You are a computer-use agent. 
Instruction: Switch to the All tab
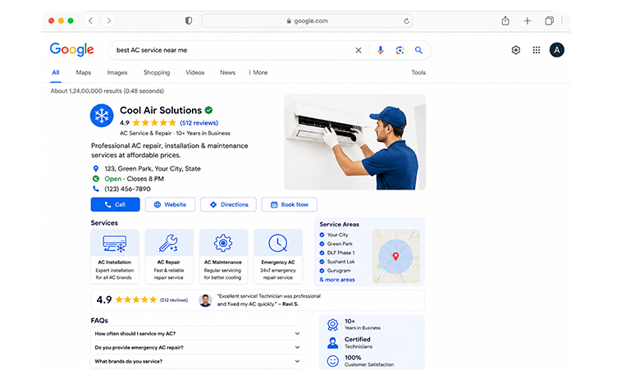click(x=56, y=73)
